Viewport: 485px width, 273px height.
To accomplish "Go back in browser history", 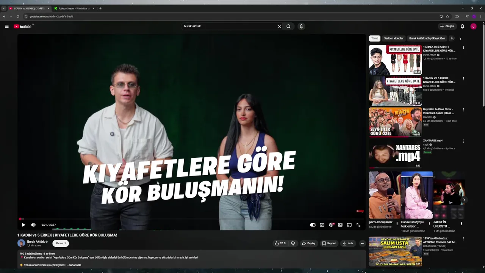I will tap(4, 16).
